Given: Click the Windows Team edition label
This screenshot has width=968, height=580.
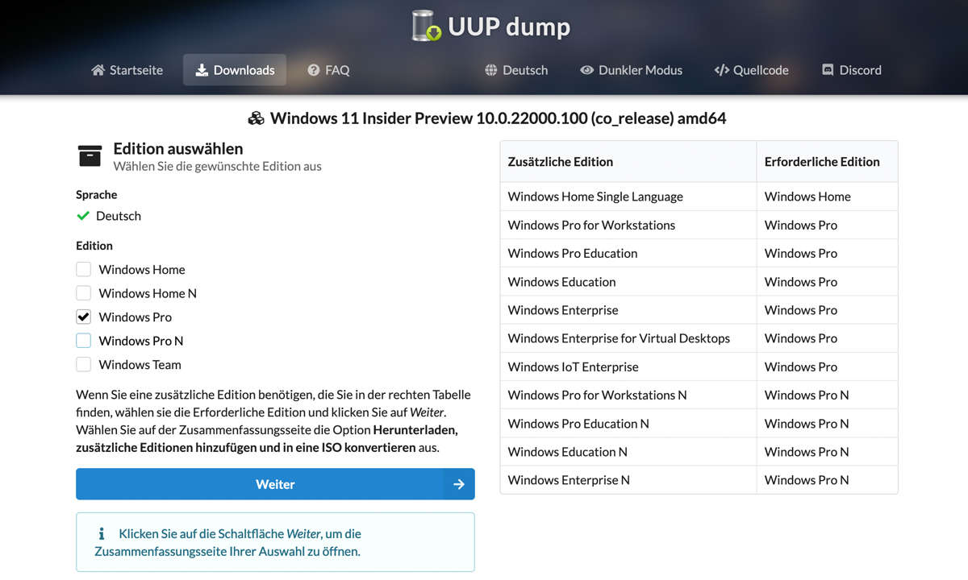Looking at the screenshot, I should pyautogui.click(x=140, y=364).
